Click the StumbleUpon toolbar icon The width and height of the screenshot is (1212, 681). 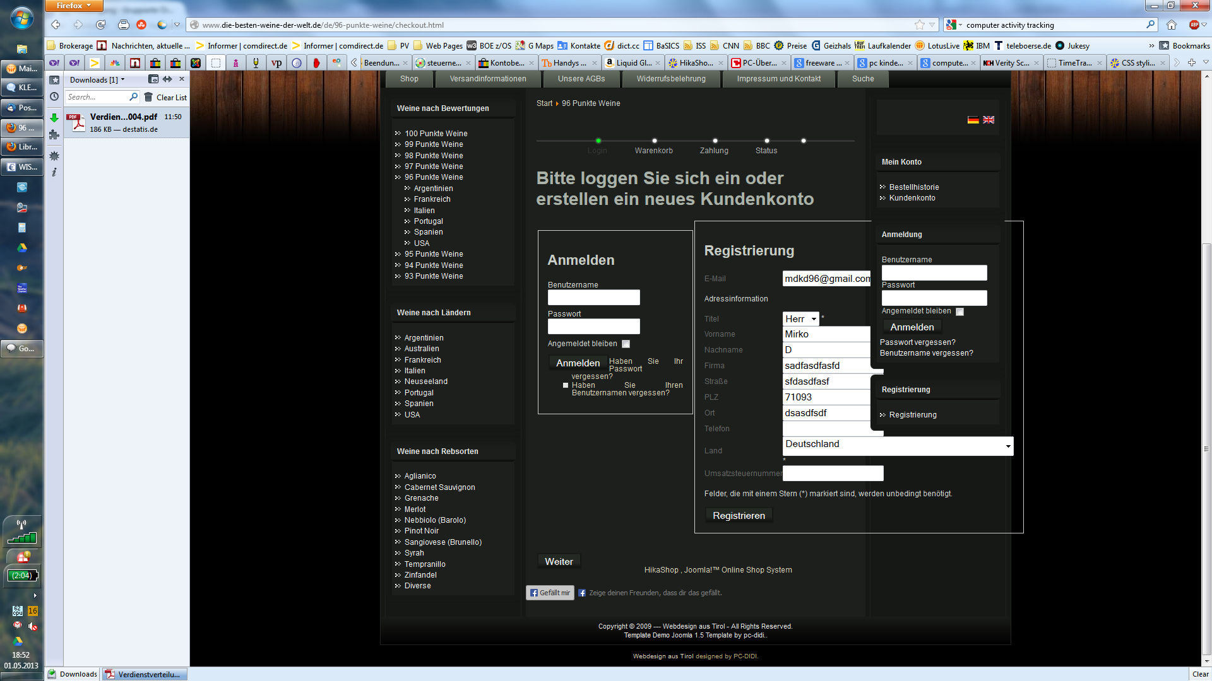point(141,25)
